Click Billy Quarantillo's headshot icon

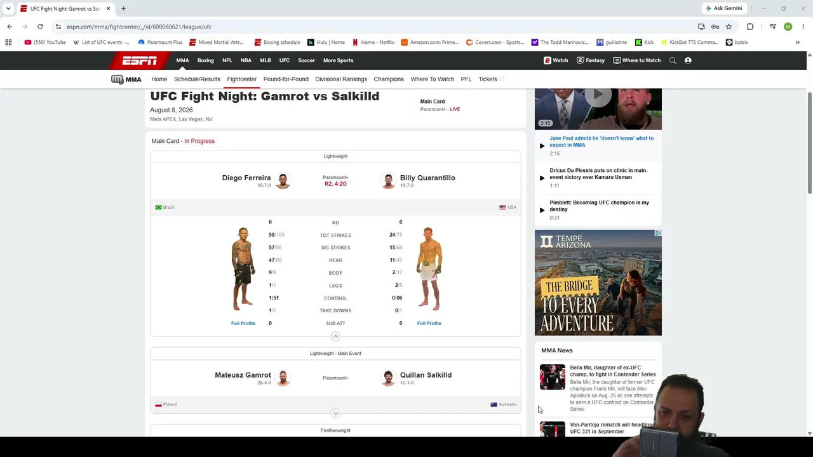pyautogui.click(x=388, y=181)
